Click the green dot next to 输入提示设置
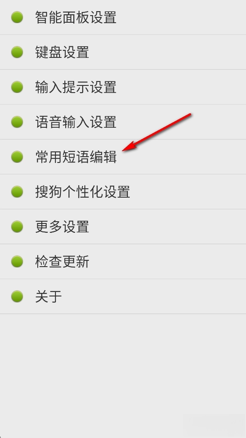 (x=17, y=87)
